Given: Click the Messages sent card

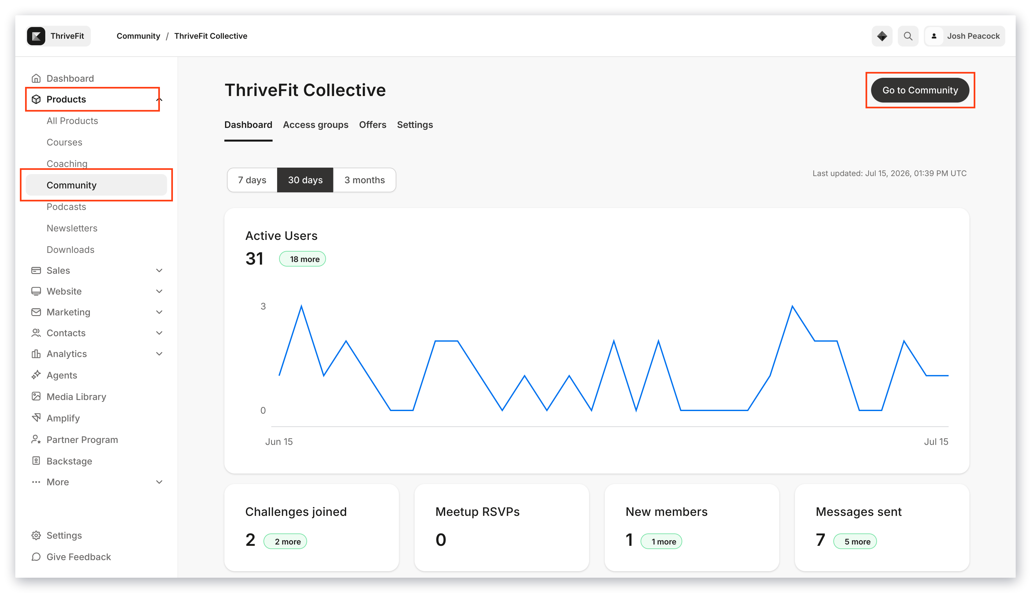Looking at the screenshot, I should (882, 528).
